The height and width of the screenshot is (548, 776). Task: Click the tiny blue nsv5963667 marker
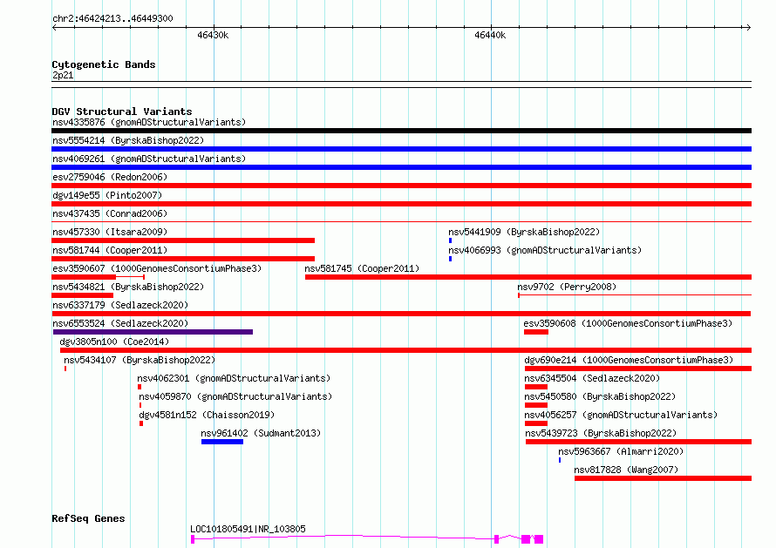click(x=560, y=460)
